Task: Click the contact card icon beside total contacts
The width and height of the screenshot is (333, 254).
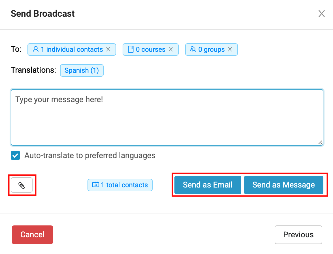Action: point(95,185)
